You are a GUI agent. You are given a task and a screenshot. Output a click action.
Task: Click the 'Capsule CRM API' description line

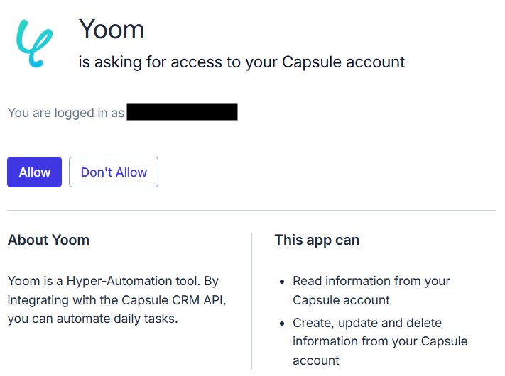coord(116,299)
